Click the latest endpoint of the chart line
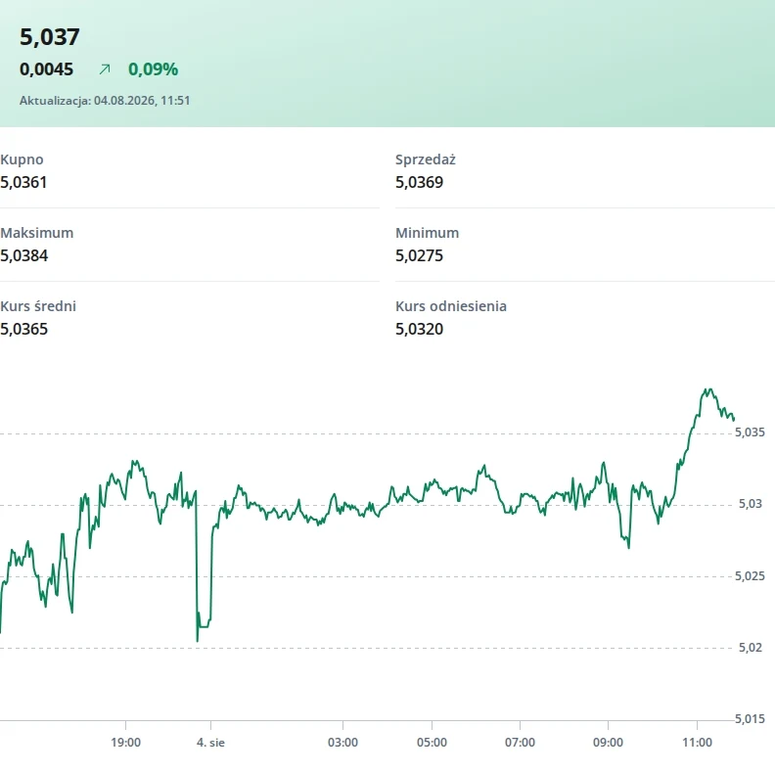This screenshot has height=773, width=775. (x=734, y=419)
